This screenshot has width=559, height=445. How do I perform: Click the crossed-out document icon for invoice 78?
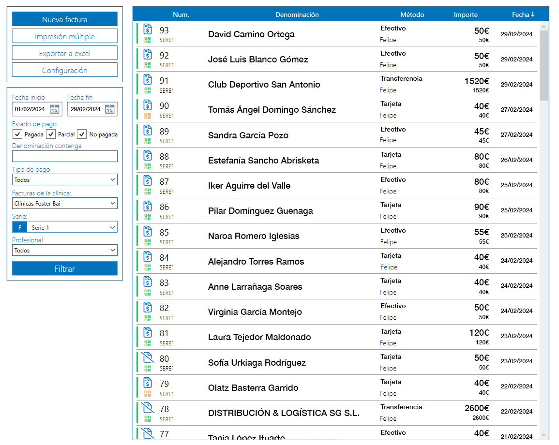tap(148, 408)
